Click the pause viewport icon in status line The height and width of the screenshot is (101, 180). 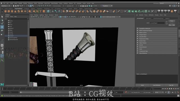click(x=96, y=6)
